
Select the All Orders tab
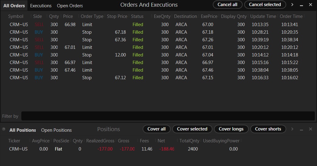14,6
